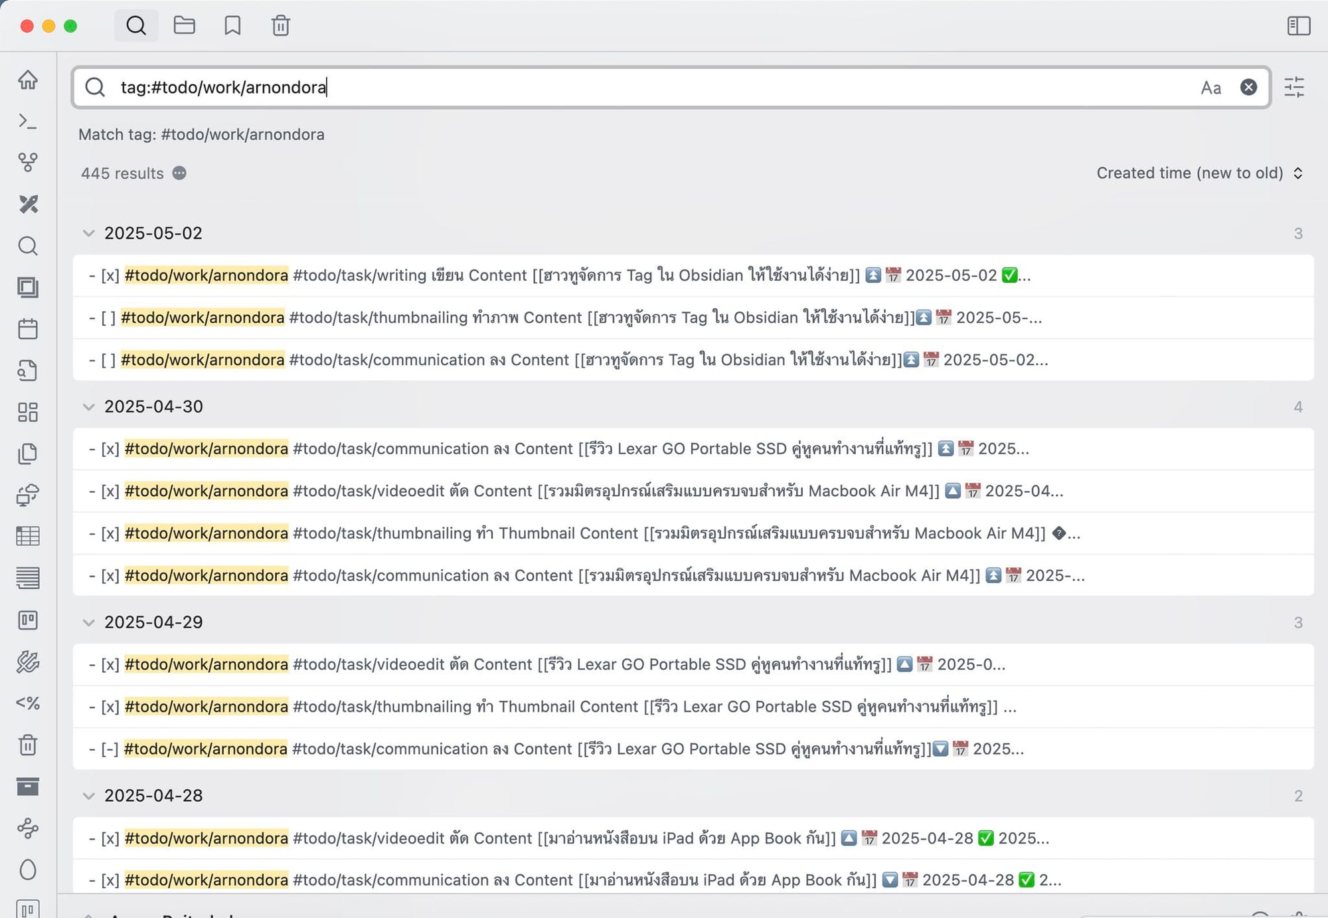Open the unchecked thumbnailing Obsidian Tag result

pyautogui.click(x=693, y=318)
